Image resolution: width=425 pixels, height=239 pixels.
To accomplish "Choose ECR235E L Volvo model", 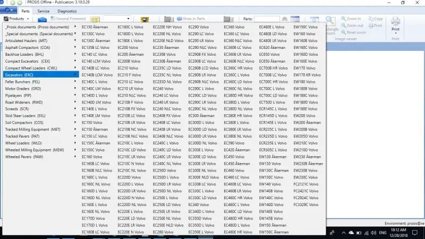I will [x=273, y=143].
